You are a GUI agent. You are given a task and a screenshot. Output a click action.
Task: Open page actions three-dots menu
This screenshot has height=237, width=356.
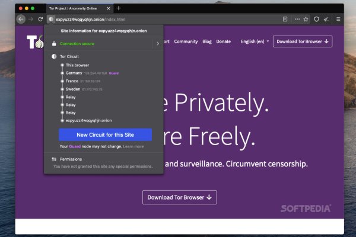click(297, 19)
